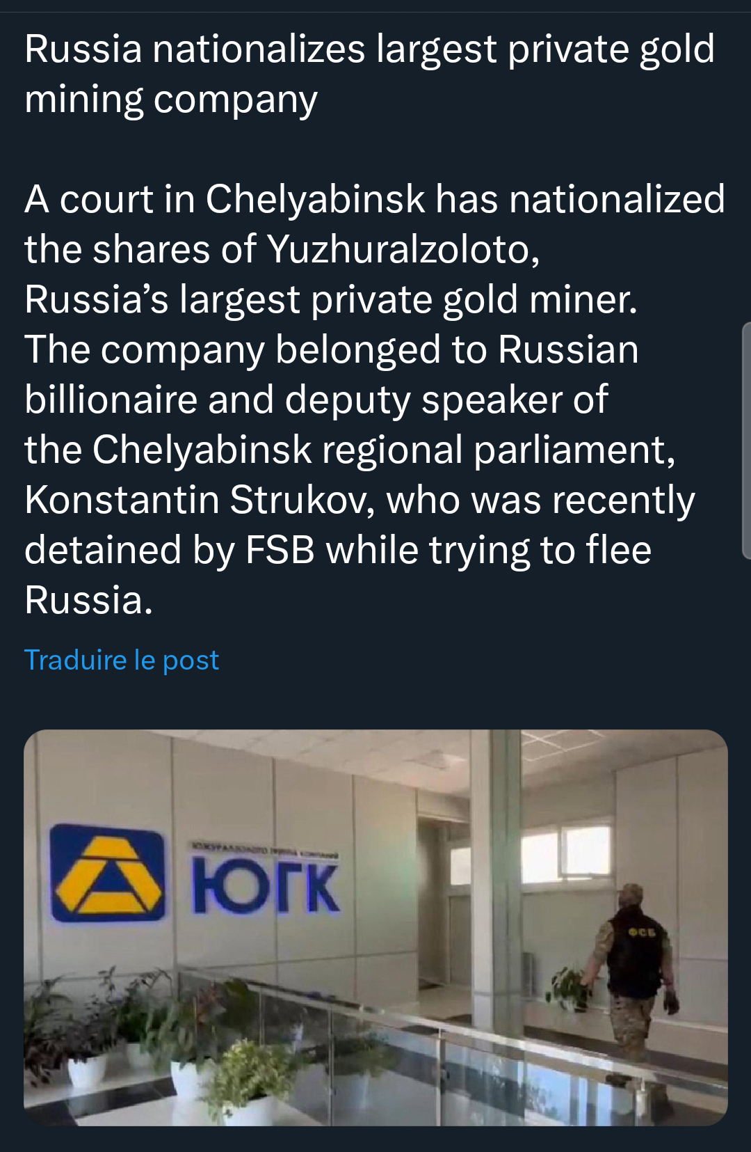Click the line "Russia's largest private gold miner."
Viewport: 751px width, 1152px height.
[331, 299]
